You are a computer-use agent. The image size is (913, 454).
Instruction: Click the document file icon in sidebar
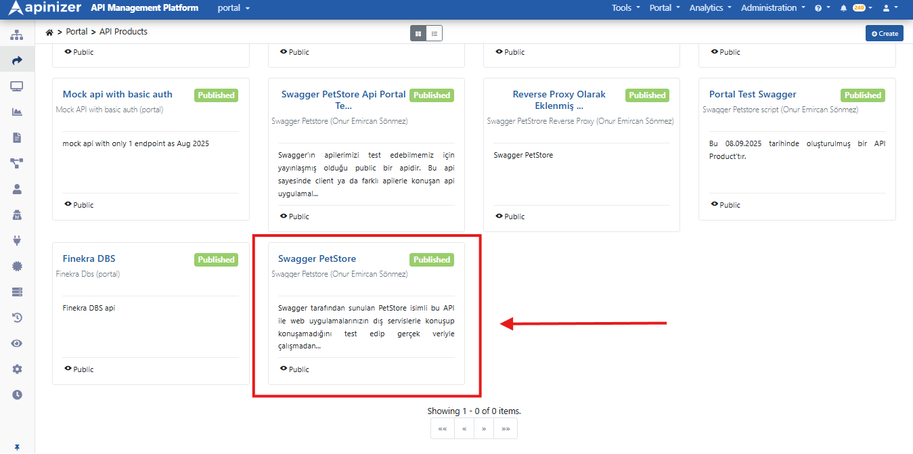17,137
